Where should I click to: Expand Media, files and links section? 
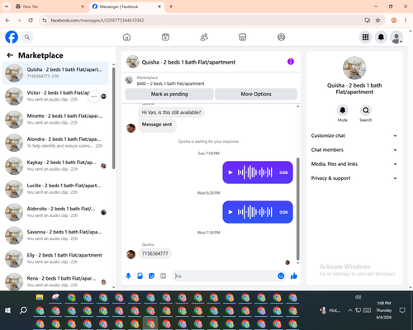pyautogui.click(x=354, y=164)
